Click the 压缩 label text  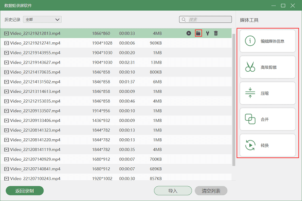264,93
